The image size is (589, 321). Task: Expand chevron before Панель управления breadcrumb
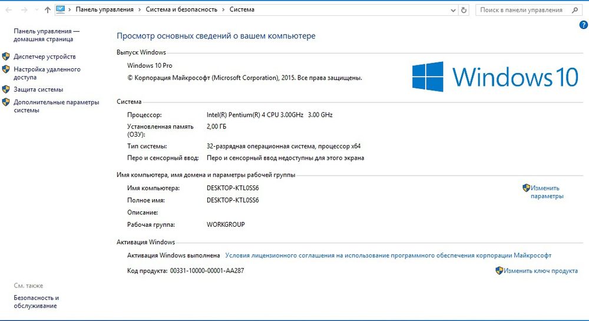70,10
